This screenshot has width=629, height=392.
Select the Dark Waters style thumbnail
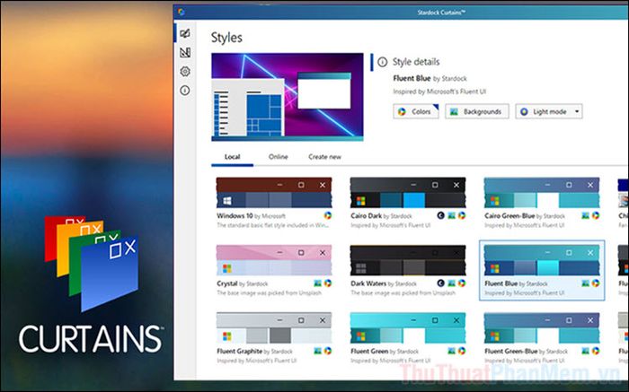(x=408, y=260)
